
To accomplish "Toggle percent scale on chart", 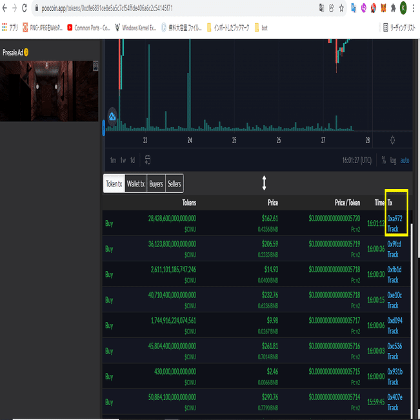I will [384, 160].
